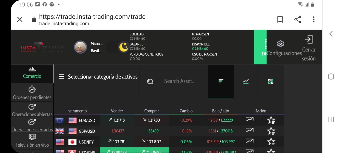This screenshot has width=340, height=153.
Task: Open the Comercio sidebar tab
Action: tap(32, 73)
